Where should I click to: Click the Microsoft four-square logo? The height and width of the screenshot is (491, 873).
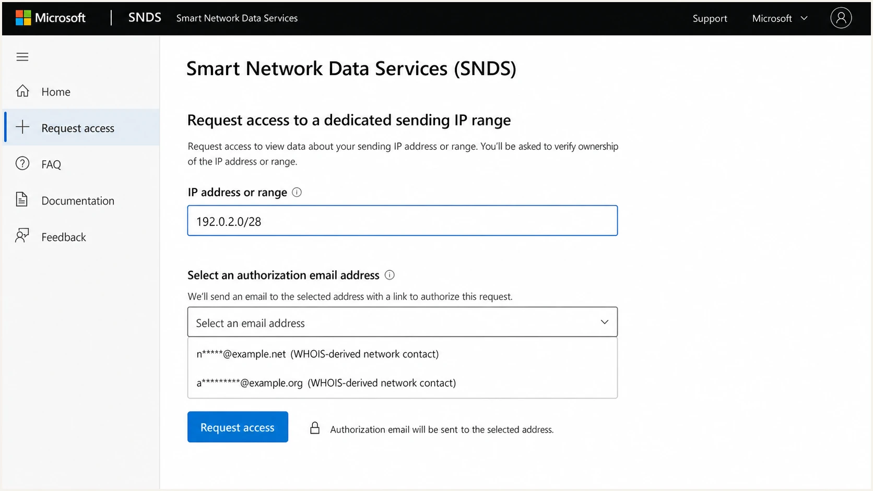[x=23, y=18]
